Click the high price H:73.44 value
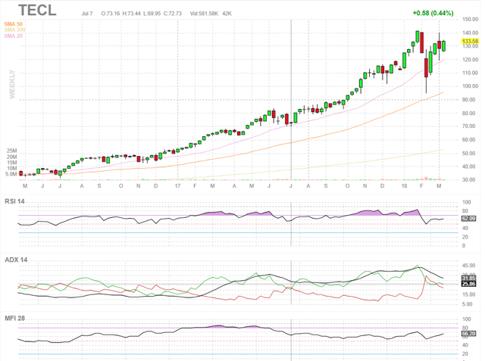Screen dimensions: 485x361 131,14
